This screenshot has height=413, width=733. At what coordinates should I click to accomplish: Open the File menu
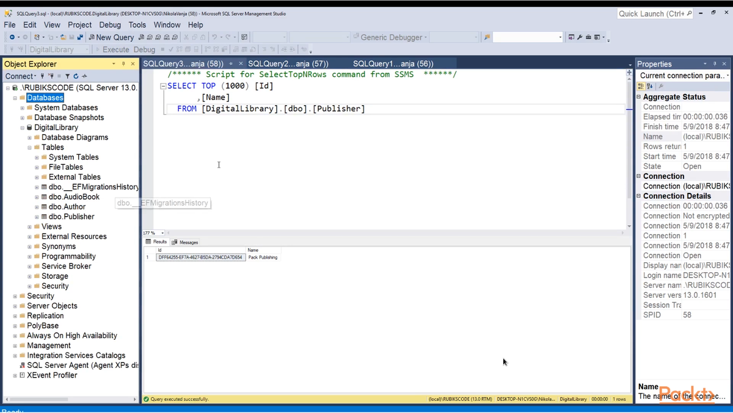(10, 25)
